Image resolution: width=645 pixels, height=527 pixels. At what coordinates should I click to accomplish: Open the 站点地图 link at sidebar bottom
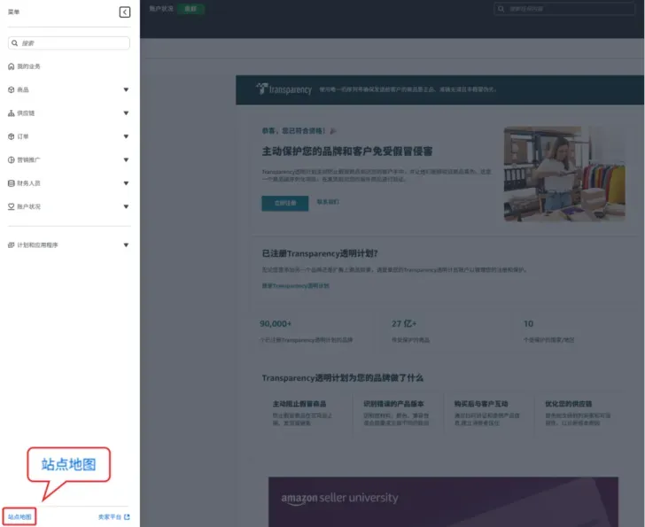pos(19,516)
